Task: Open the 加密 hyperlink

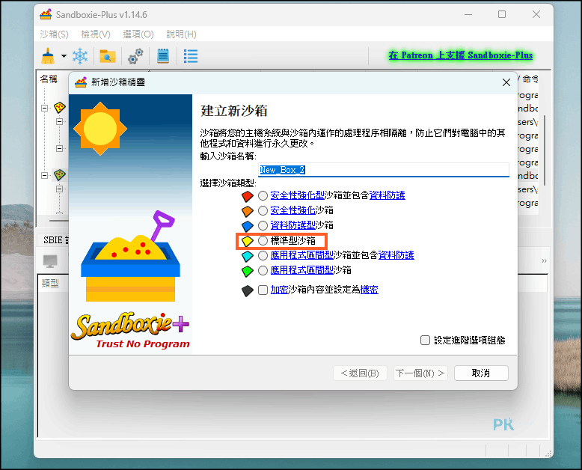Action: (280, 290)
